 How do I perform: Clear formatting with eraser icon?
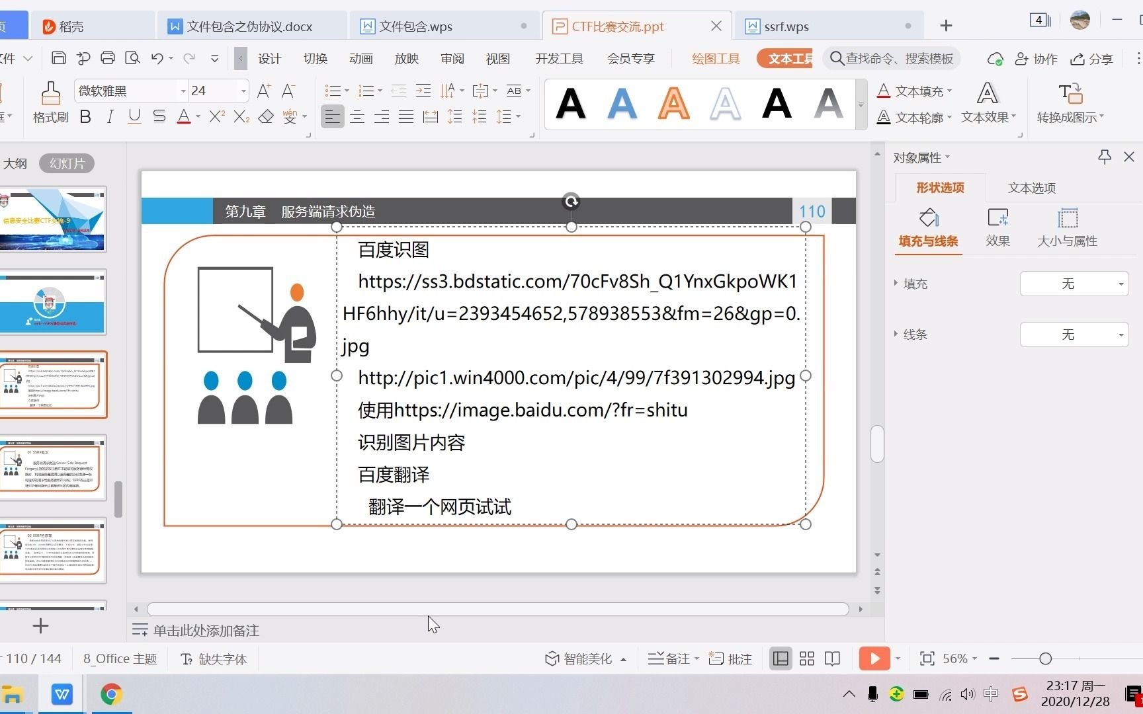coord(266,117)
